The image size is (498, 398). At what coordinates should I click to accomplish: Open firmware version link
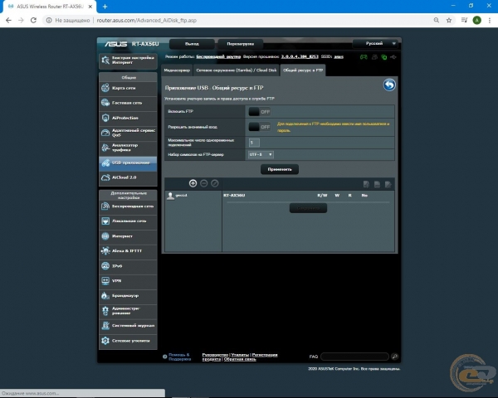coord(300,57)
